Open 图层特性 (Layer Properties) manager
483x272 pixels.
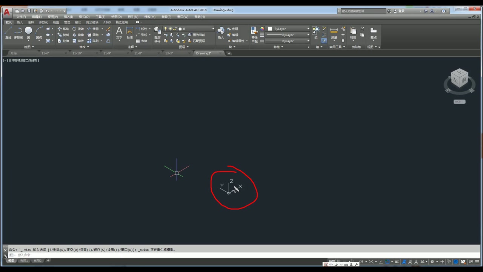click(157, 35)
